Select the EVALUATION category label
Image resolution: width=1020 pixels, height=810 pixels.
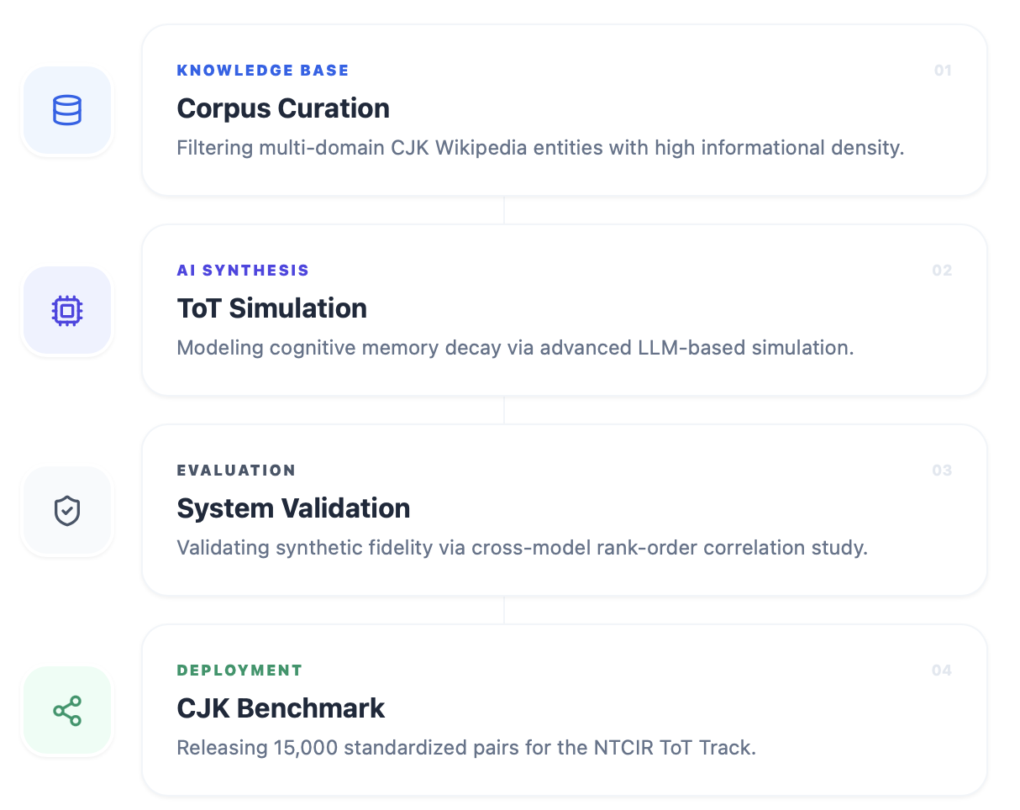236,471
